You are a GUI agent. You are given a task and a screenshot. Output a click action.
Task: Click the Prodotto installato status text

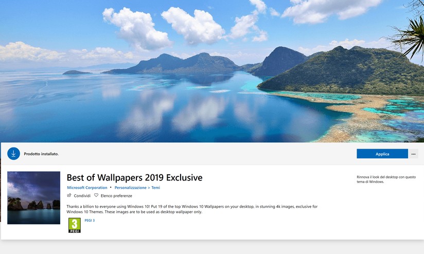(x=41, y=154)
